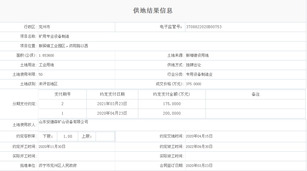Click the project name 矿用专业设备制造
307x171 pixels.
coord(54,36)
